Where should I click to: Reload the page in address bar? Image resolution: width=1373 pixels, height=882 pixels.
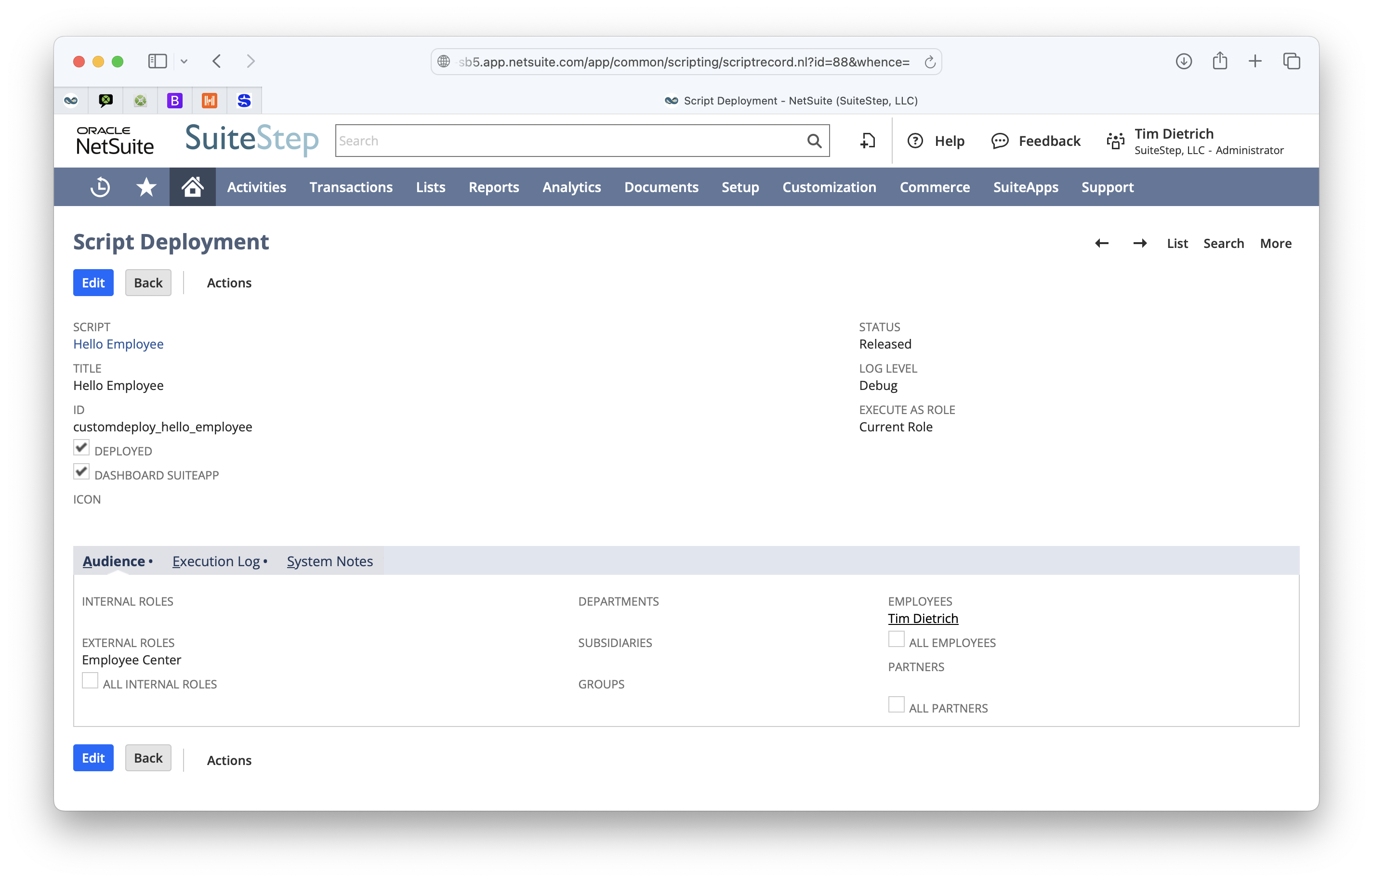click(929, 62)
